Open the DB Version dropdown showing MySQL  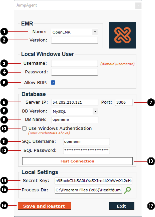pyautogui.click(x=75, y=111)
